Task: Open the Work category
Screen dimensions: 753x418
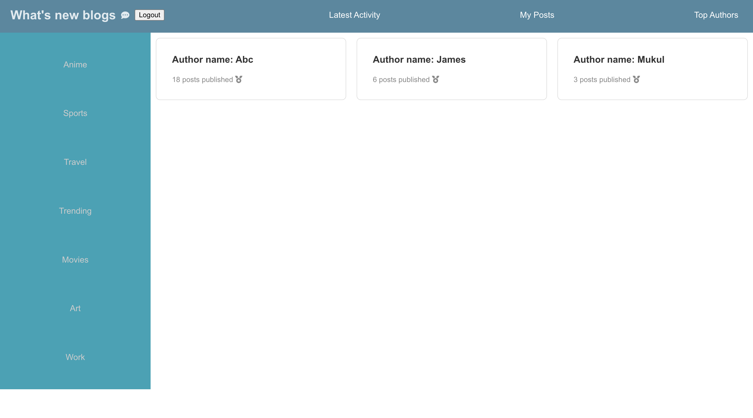Action: click(x=75, y=357)
